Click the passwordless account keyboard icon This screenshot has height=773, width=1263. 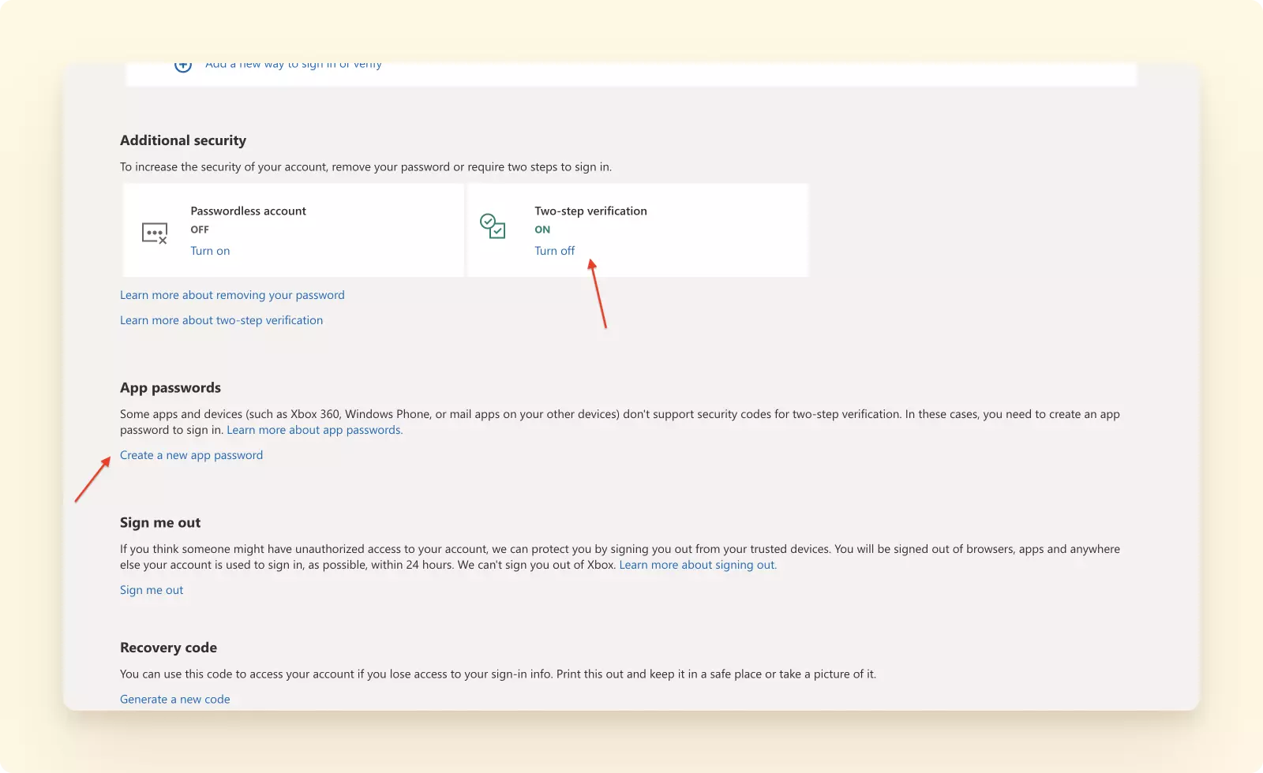pos(155,233)
